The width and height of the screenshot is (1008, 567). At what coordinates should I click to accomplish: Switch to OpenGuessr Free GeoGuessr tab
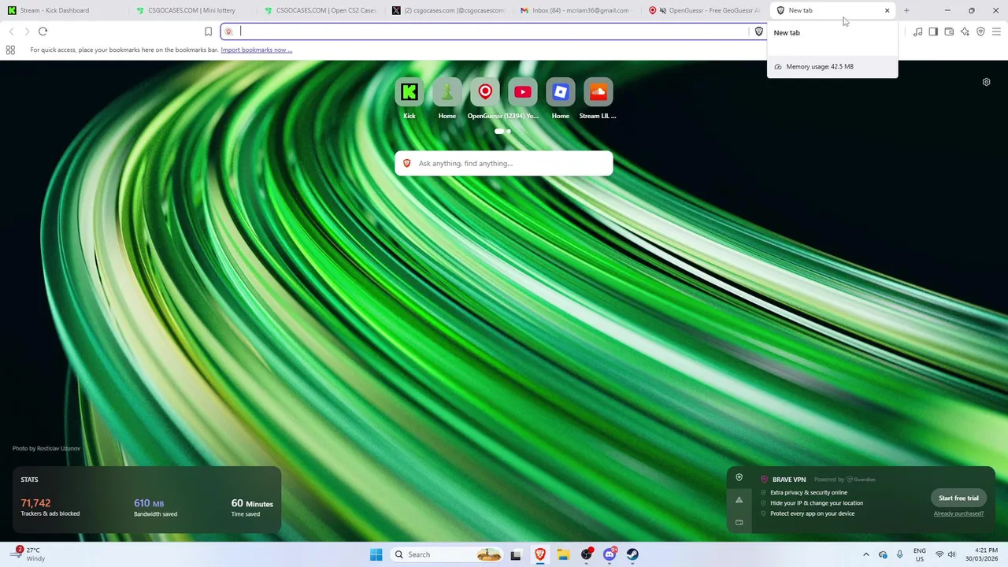[x=706, y=10]
